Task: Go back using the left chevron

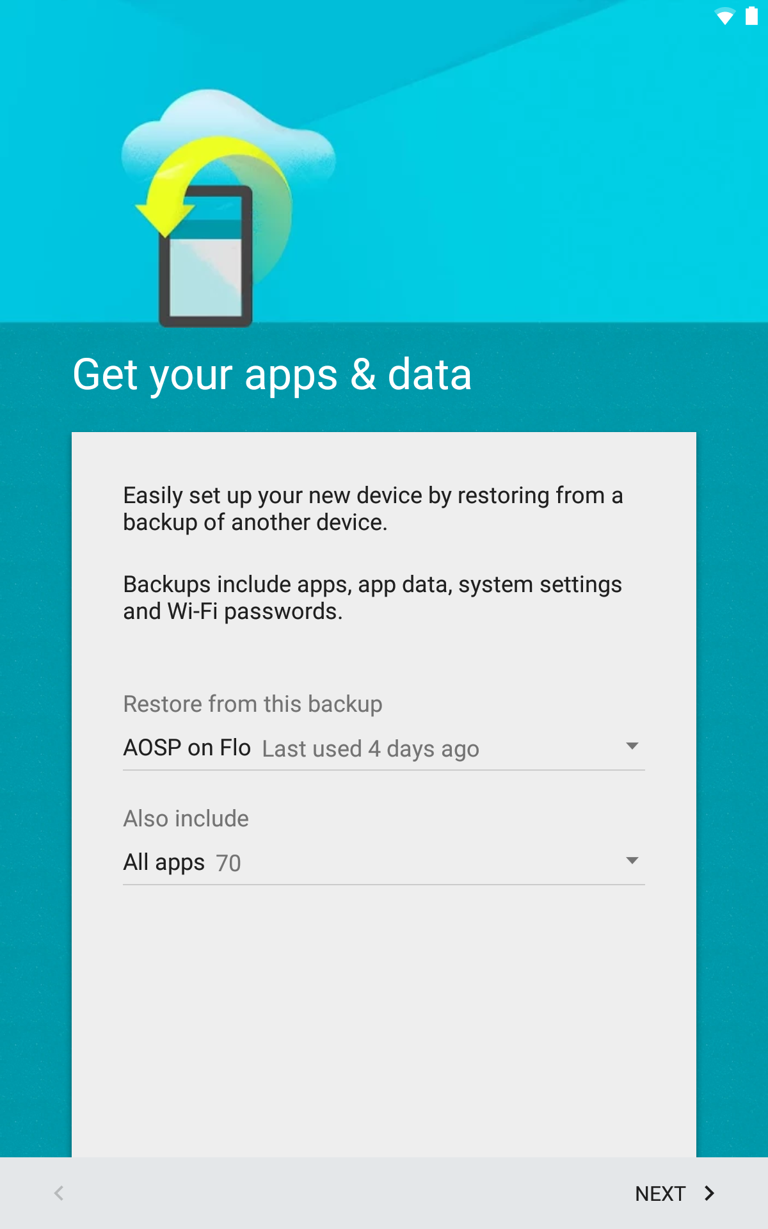Action: [x=59, y=1193]
